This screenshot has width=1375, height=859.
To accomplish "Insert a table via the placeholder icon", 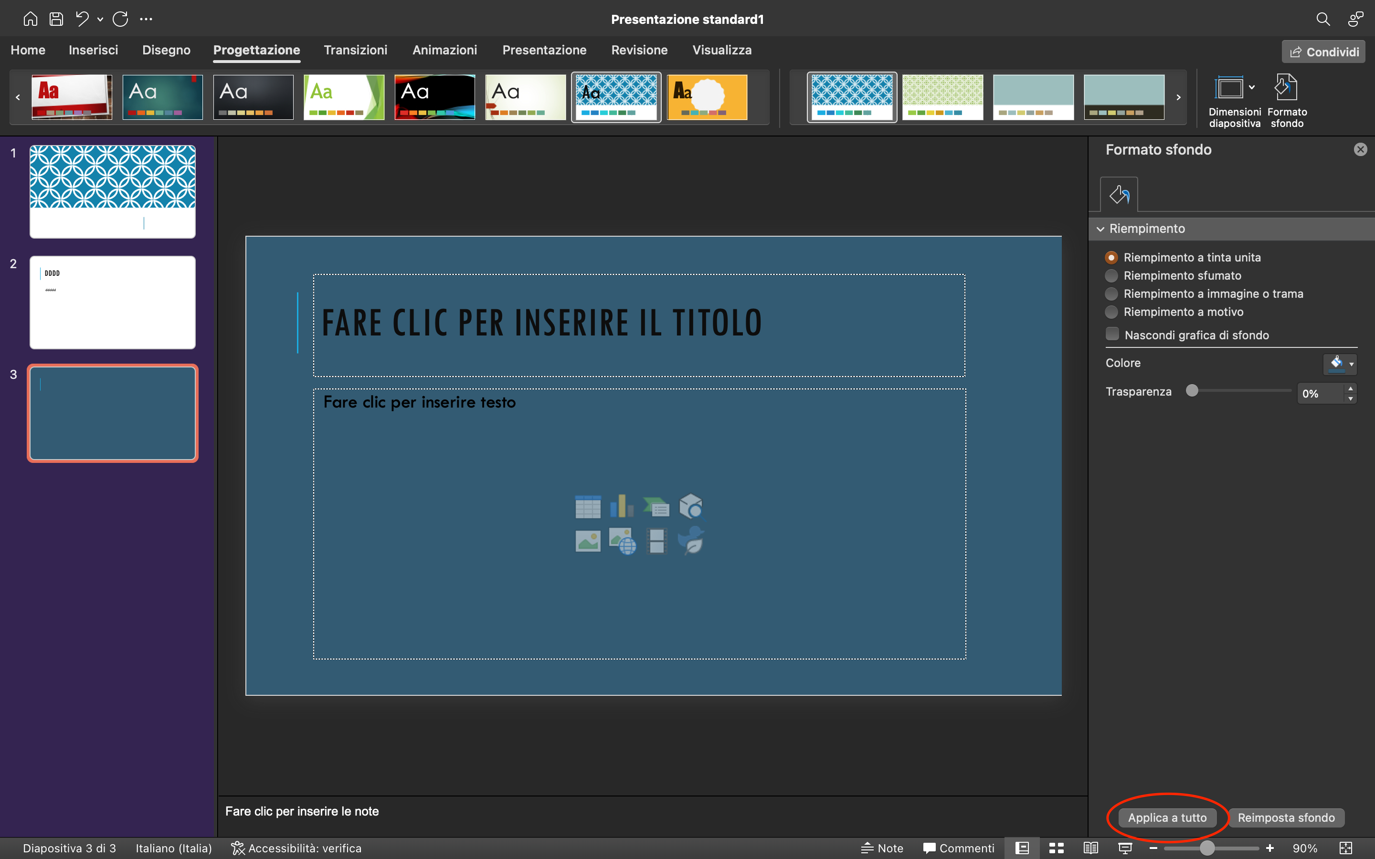I will point(588,507).
